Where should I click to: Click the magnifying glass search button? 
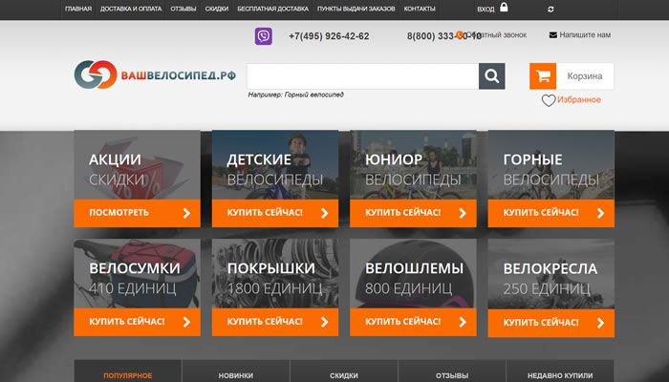click(491, 76)
